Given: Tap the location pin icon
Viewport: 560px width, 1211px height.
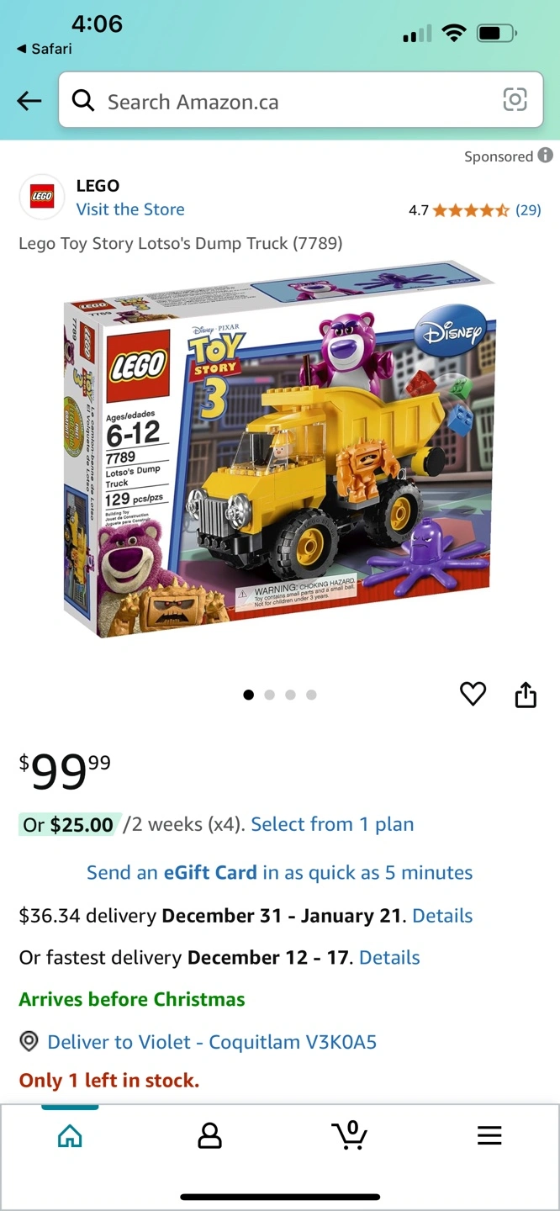Looking at the screenshot, I should tap(29, 1041).
